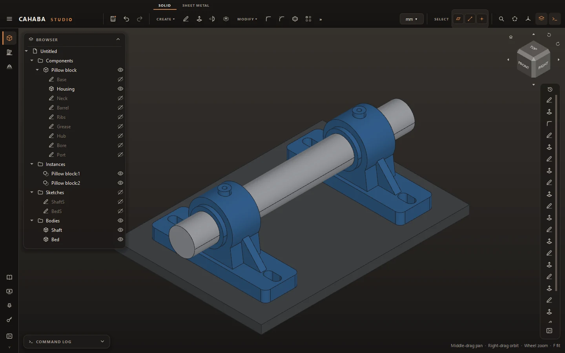This screenshot has width=565, height=353.
Task: Click the undo arrow icon
Action: tap(126, 19)
